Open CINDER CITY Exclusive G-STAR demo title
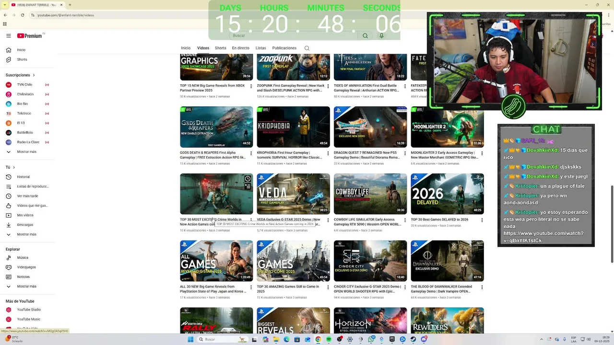 pyautogui.click(x=367, y=289)
